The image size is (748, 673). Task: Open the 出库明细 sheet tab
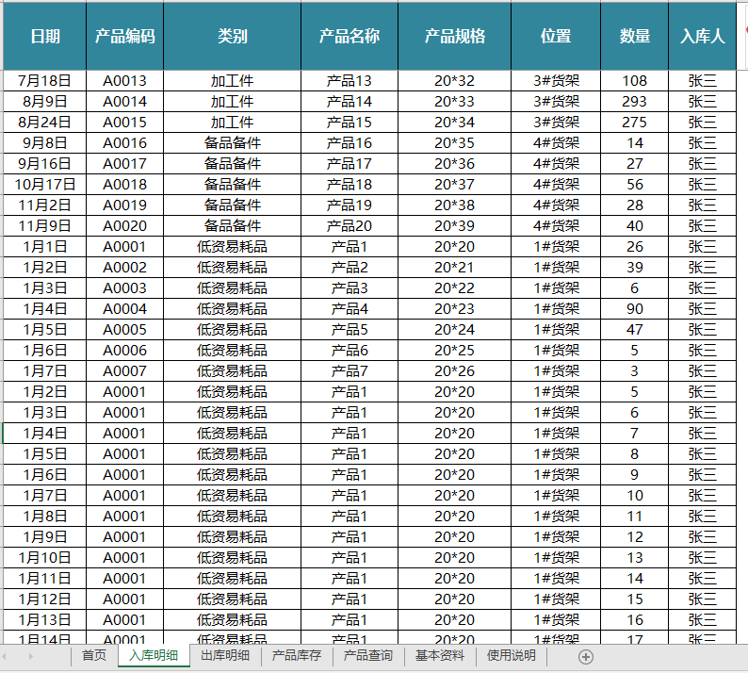click(225, 655)
